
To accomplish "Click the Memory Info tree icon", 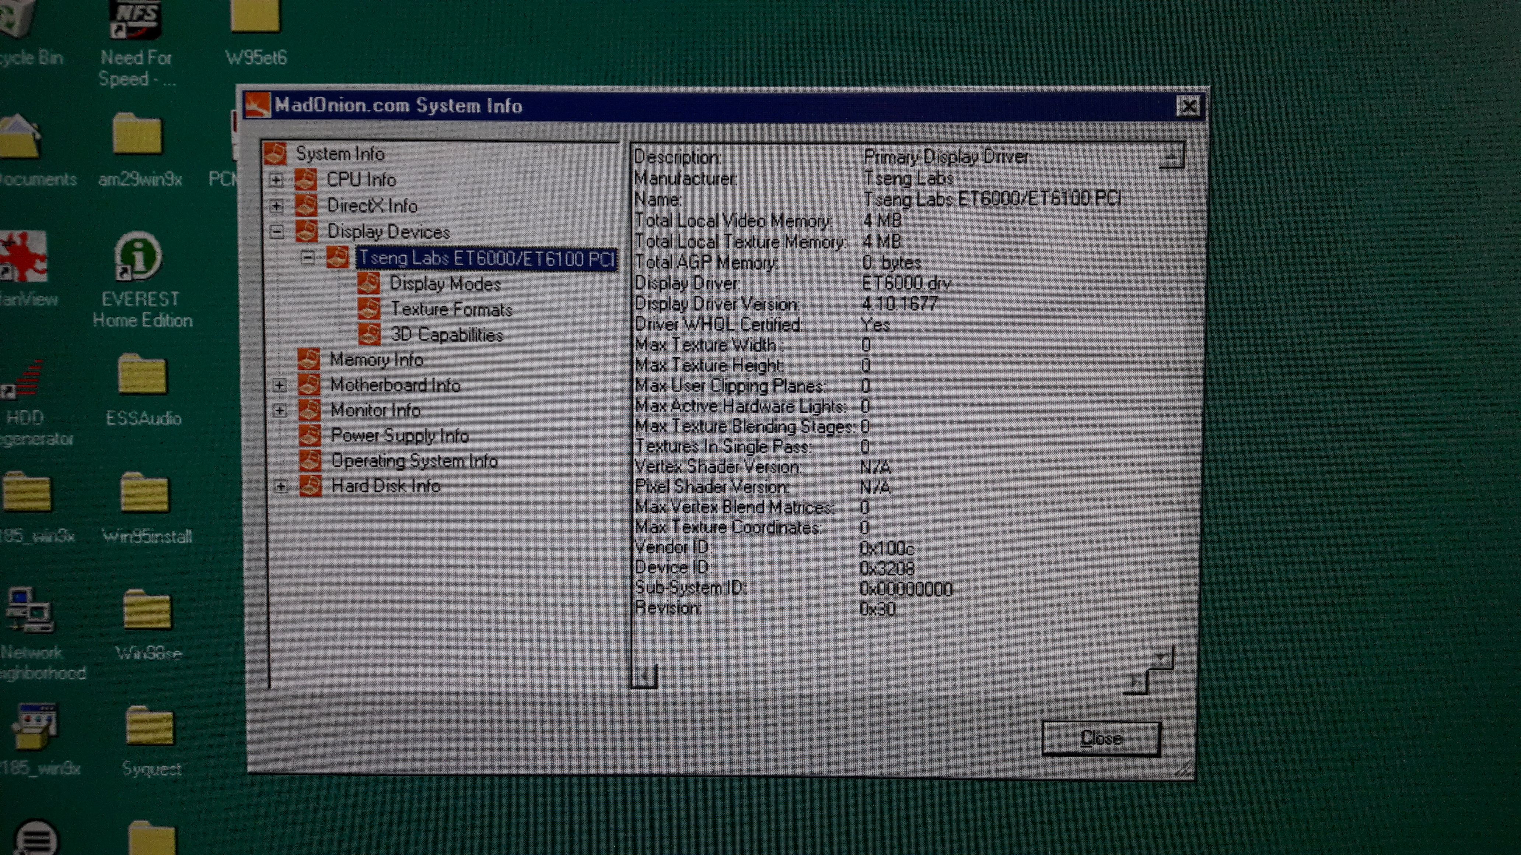I will click(309, 359).
